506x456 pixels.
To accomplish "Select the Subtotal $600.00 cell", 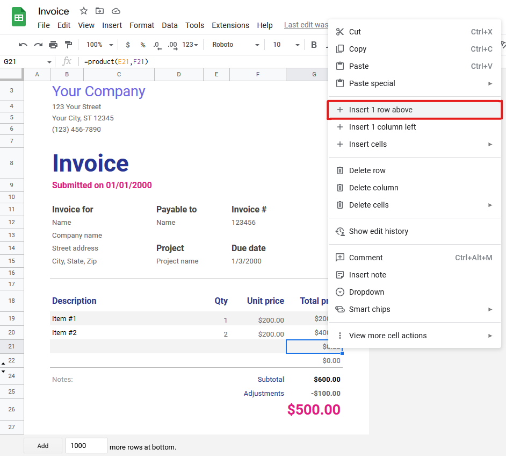I will (x=327, y=380).
